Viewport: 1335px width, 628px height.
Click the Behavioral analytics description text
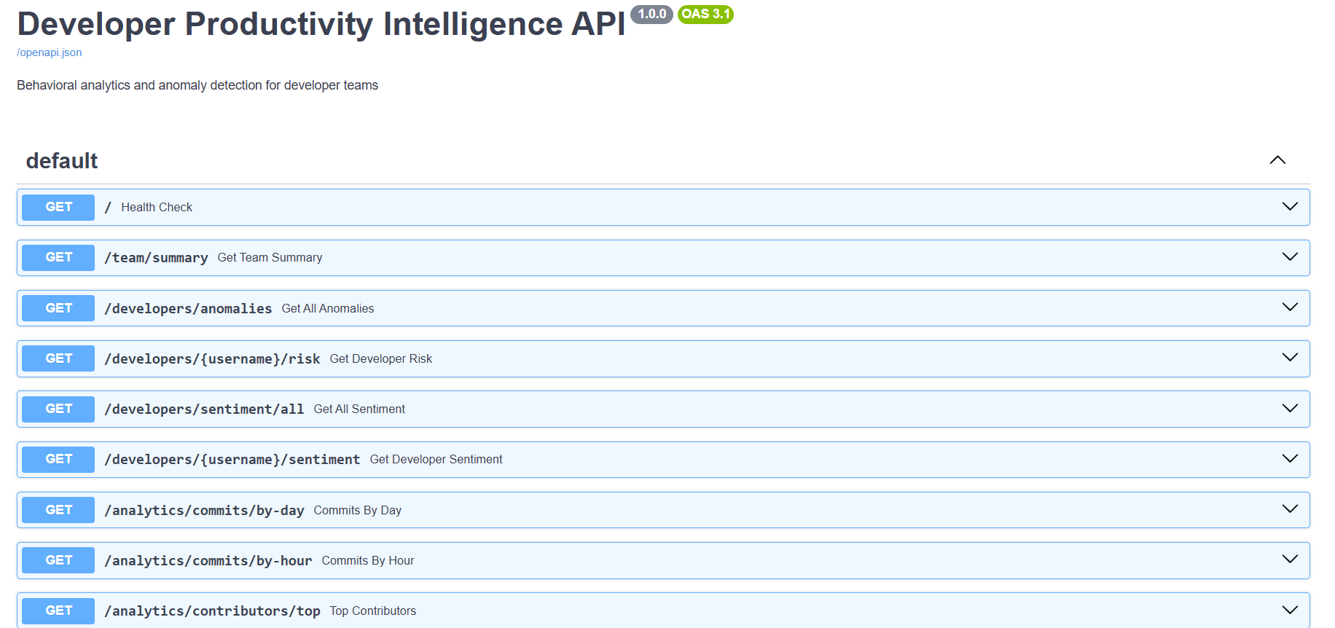click(x=197, y=85)
